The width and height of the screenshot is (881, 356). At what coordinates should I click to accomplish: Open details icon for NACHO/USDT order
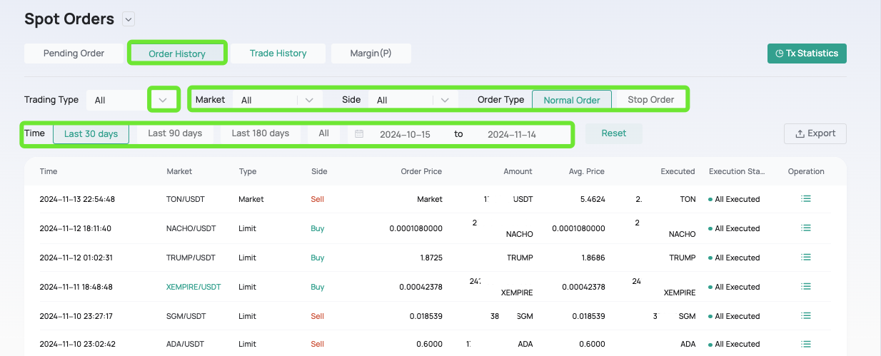(x=806, y=228)
